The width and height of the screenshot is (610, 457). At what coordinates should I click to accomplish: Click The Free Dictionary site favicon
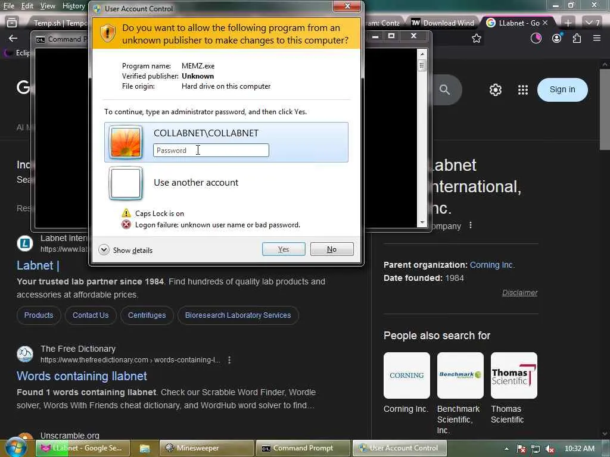pos(25,355)
